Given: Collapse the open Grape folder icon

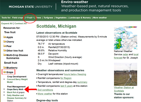Looking at the screenshot, I should [5, 72].
